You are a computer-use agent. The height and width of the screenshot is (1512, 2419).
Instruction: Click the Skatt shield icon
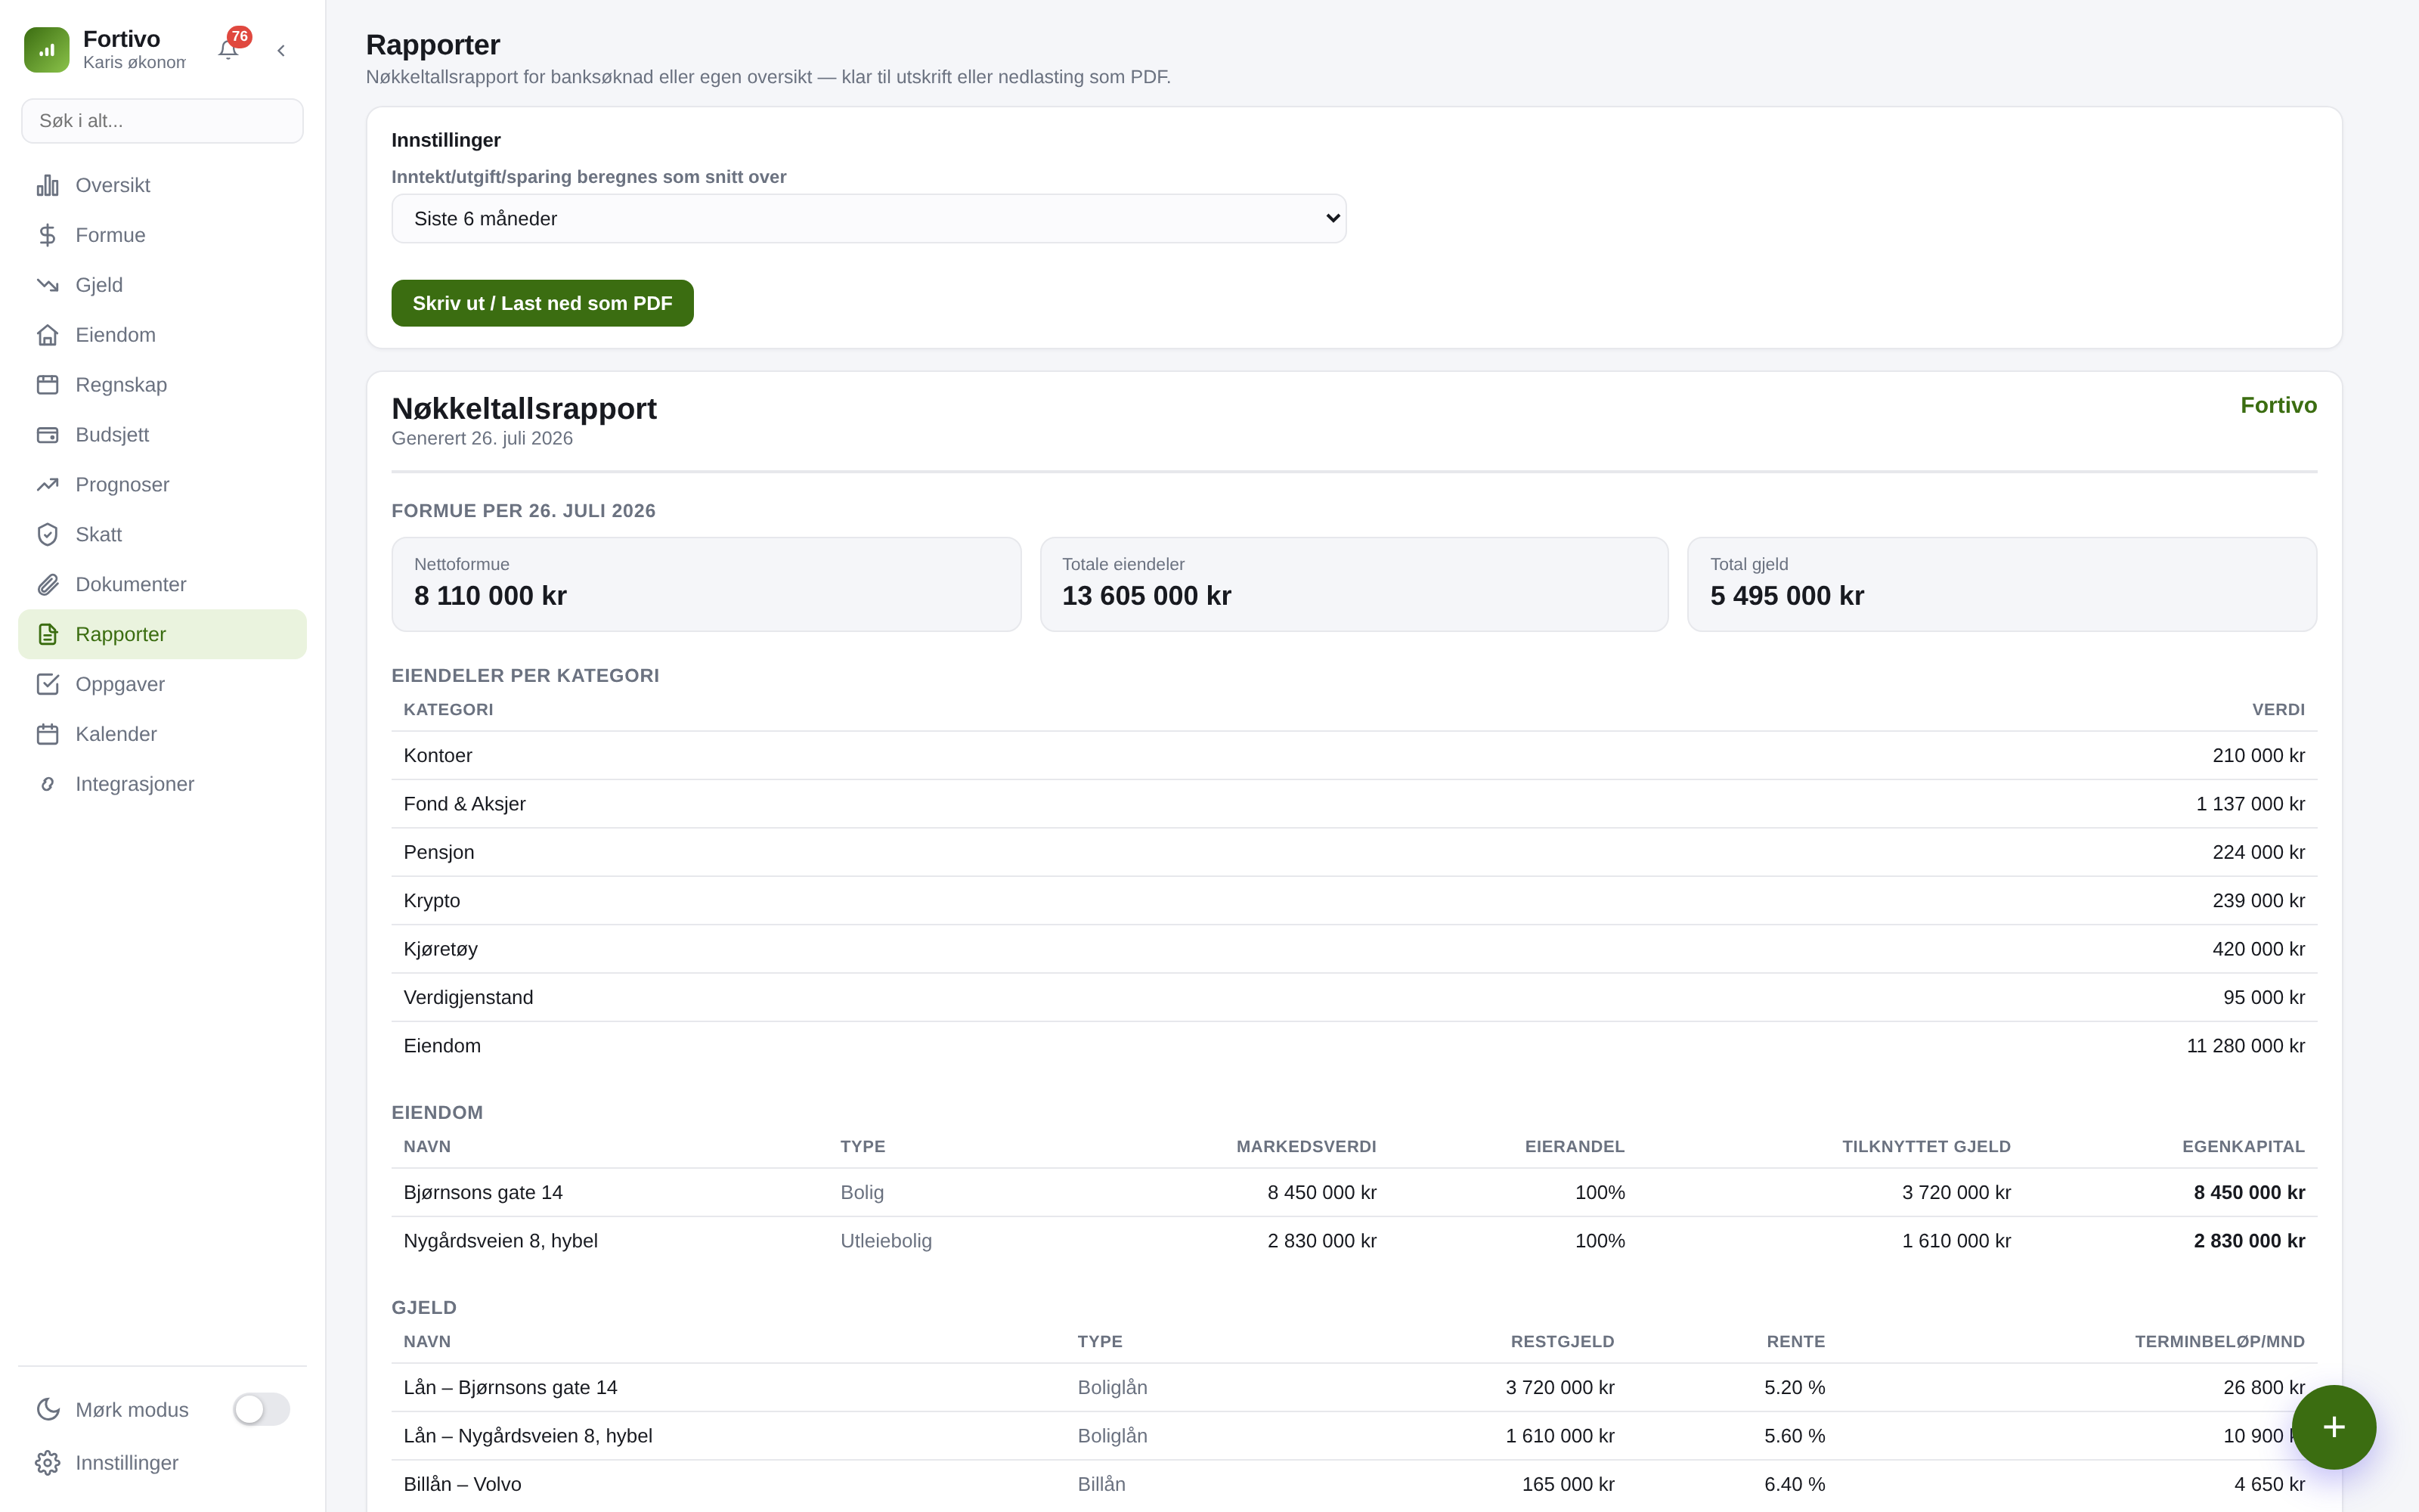tap(48, 535)
